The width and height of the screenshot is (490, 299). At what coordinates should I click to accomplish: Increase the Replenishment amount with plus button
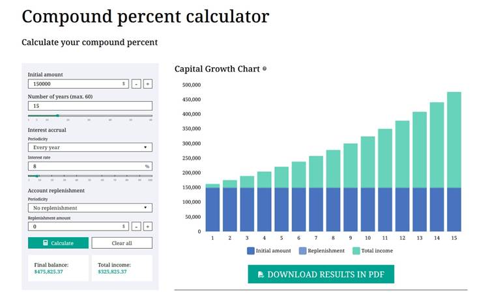(x=148, y=226)
